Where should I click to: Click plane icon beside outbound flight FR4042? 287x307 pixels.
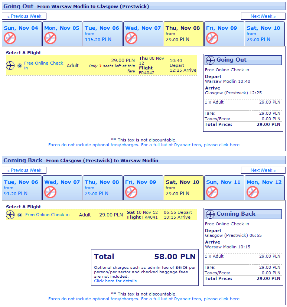[x=10, y=66]
